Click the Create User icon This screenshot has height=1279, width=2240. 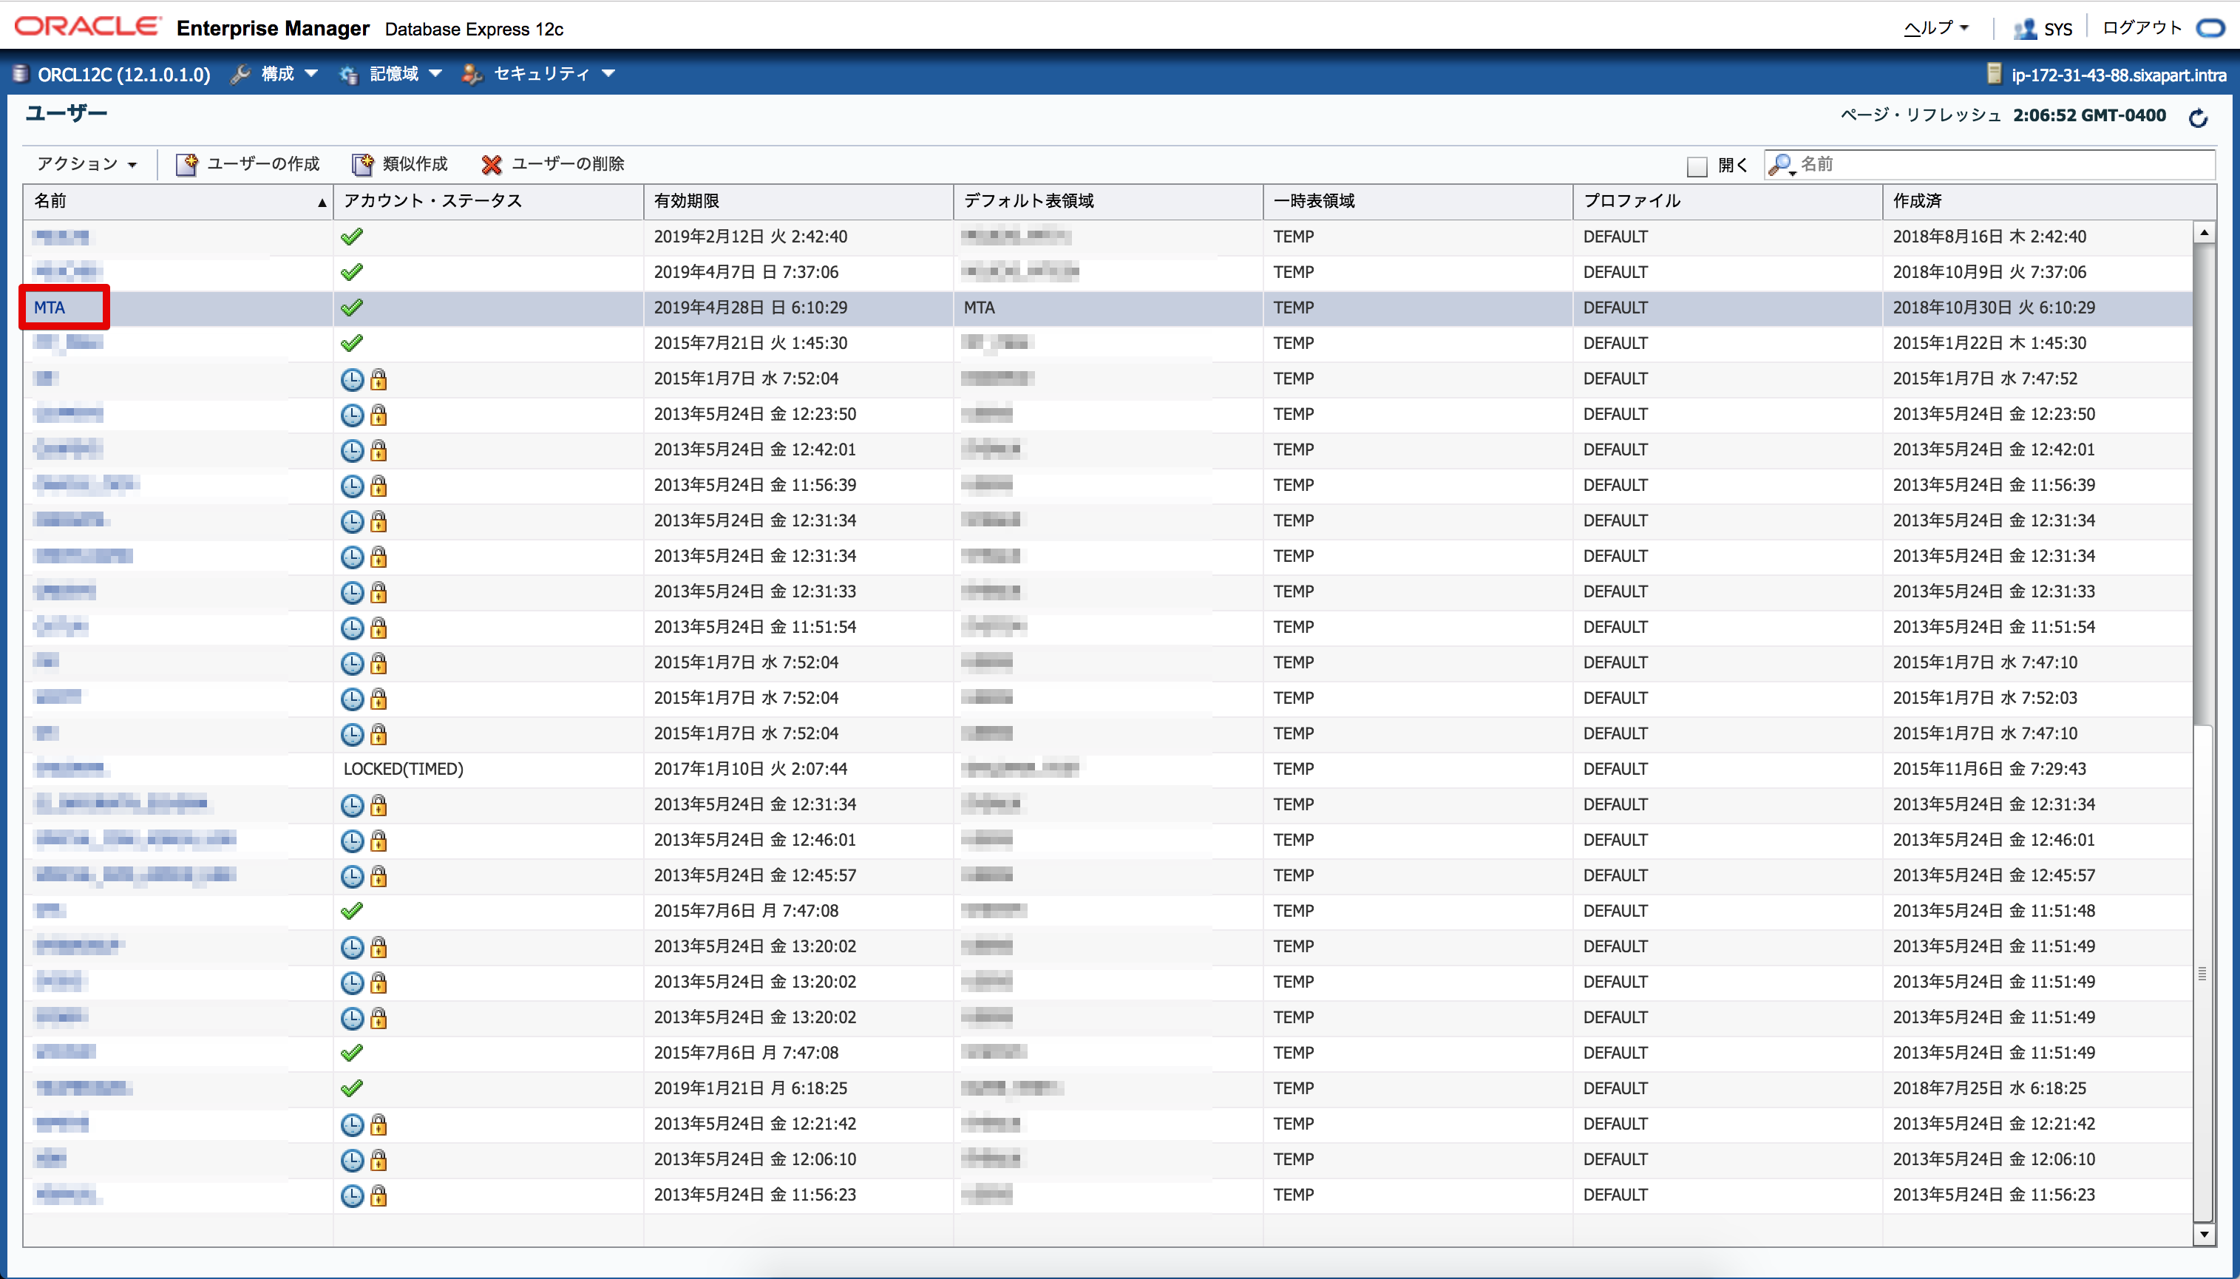pyautogui.click(x=187, y=164)
